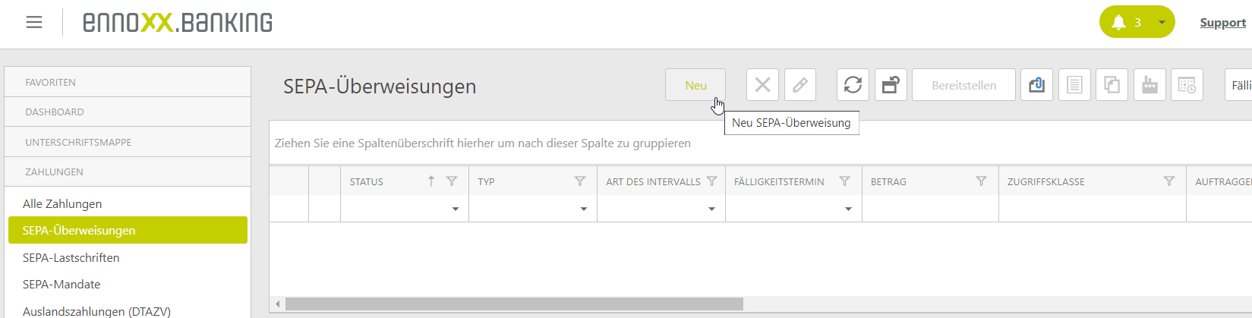The height and width of the screenshot is (318, 1252).
Task: Click the delete X toolbar icon
Action: point(762,85)
